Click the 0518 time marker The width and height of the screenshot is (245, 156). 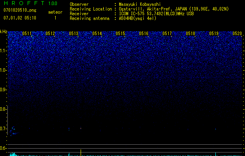point(190,34)
